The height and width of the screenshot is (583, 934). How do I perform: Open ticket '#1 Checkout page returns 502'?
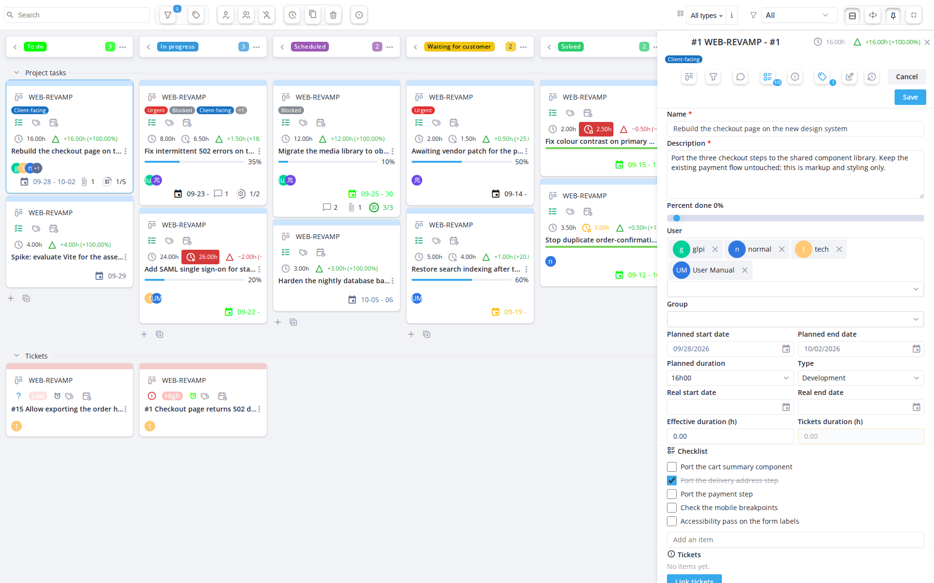tap(200, 409)
